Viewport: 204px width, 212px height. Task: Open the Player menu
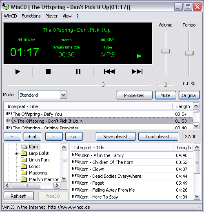51,16
